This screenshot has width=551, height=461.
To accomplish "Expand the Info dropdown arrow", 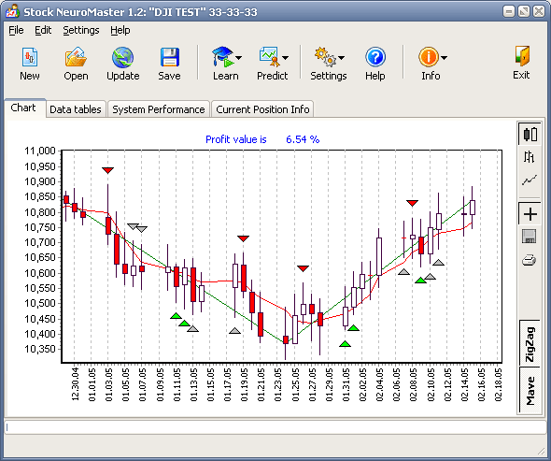I will 444,58.
